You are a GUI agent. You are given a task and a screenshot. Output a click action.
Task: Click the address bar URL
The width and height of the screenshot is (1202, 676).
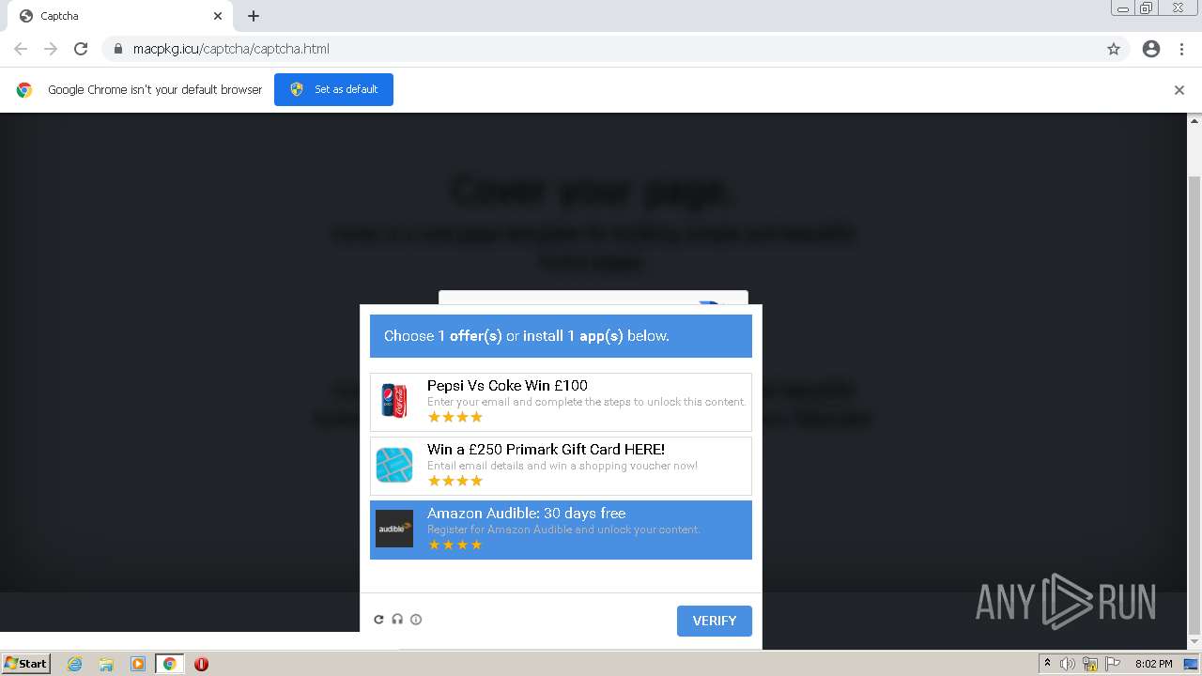coord(231,49)
